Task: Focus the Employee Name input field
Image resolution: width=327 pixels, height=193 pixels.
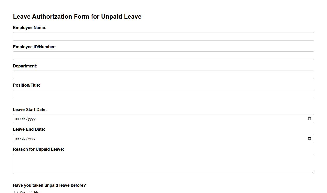Action: [x=163, y=36]
